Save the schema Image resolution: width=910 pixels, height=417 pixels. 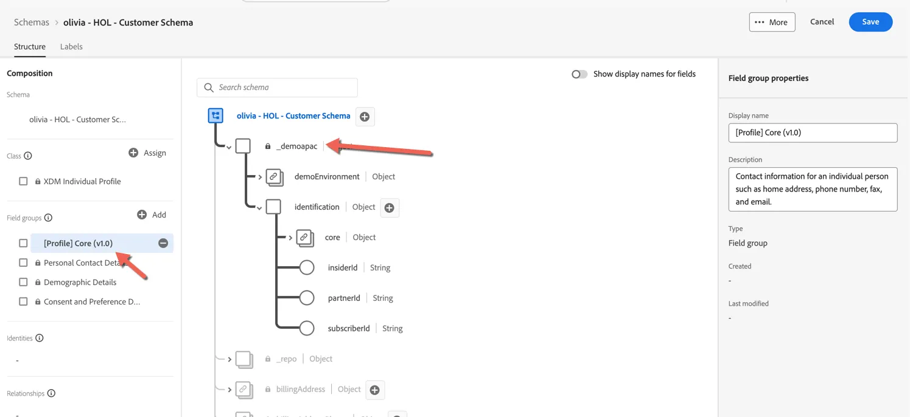click(x=870, y=22)
